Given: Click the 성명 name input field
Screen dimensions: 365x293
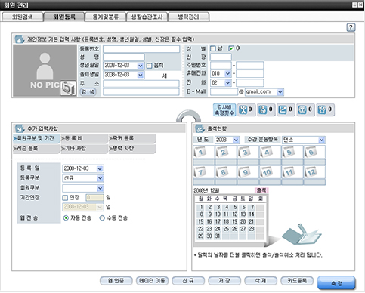Looking at the screenshot, I should 124,57.
